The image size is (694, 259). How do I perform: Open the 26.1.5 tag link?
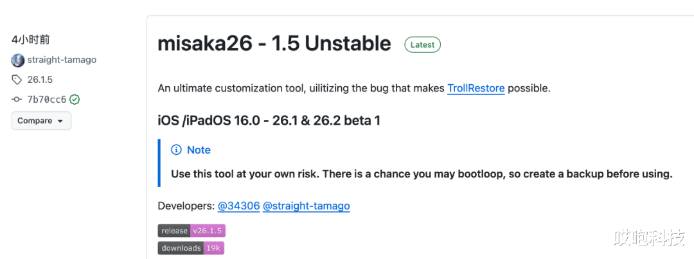coord(40,80)
